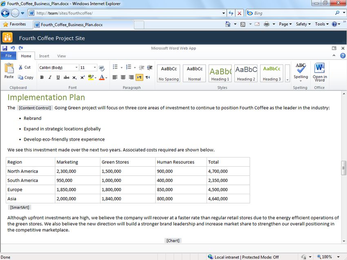Click the Save icon in quick access toolbar

(4, 48)
